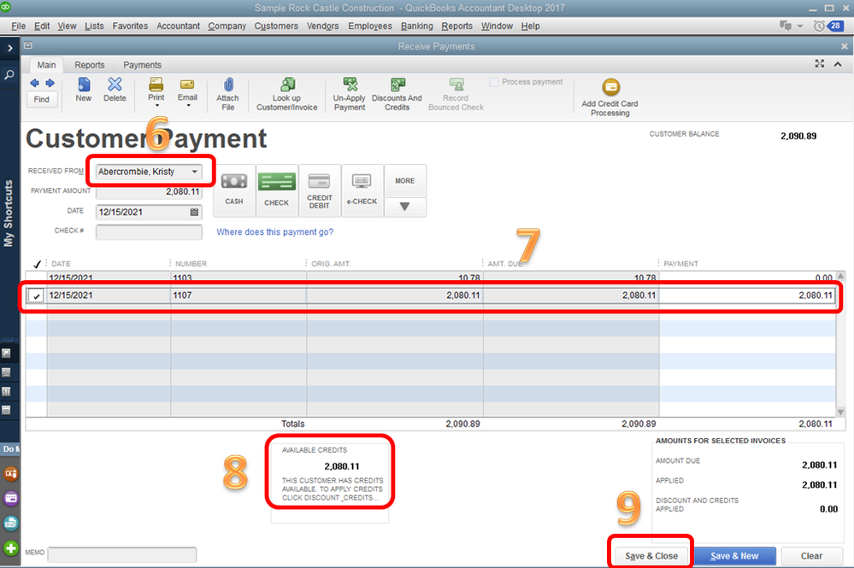Sort by the NUMBER column header

pyautogui.click(x=191, y=263)
